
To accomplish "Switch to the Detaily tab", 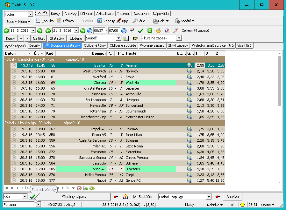I will tap(35, 45).
